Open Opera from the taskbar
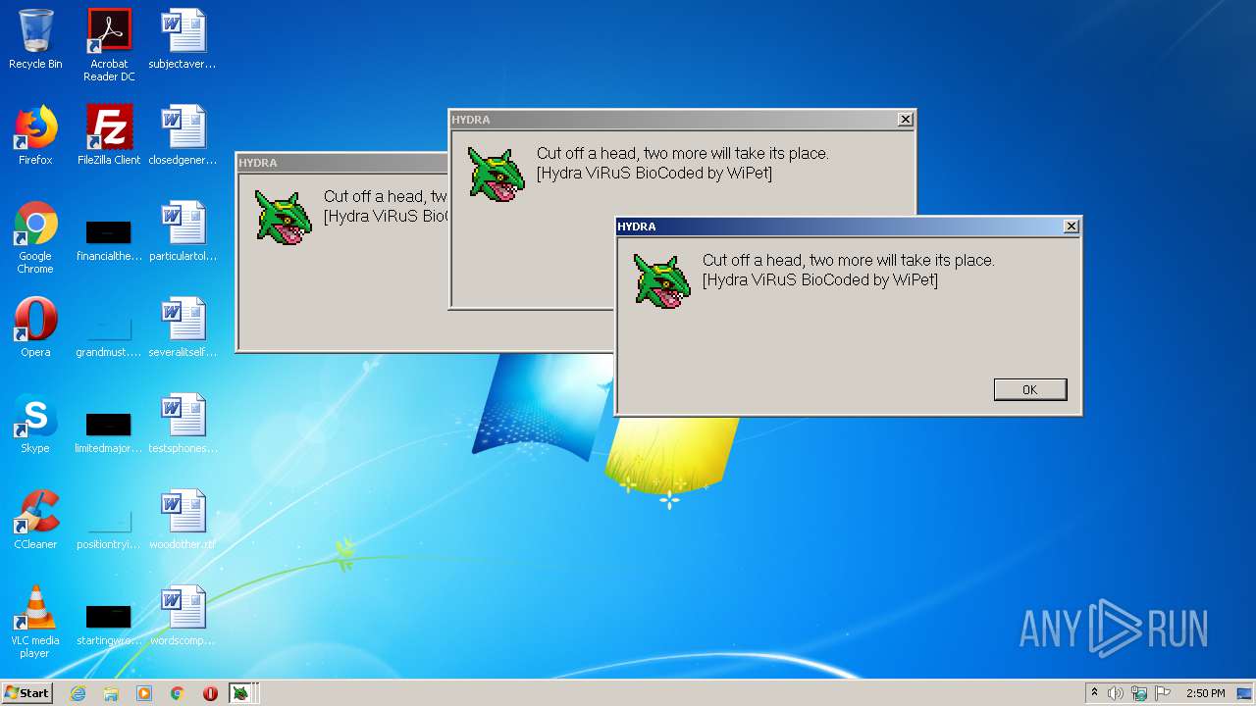Screen dimensions: 1256x706 click(x=210, y=693)
